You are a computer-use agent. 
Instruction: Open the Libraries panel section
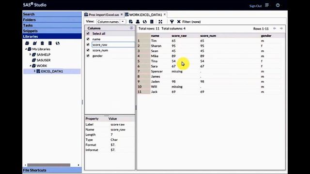coord(52,36)
